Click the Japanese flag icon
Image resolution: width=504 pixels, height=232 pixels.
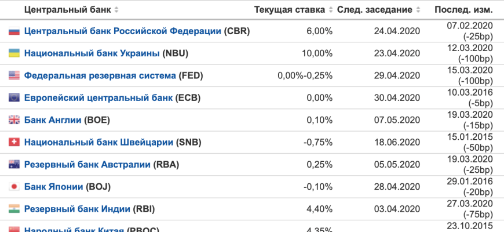tap(14, 187)
